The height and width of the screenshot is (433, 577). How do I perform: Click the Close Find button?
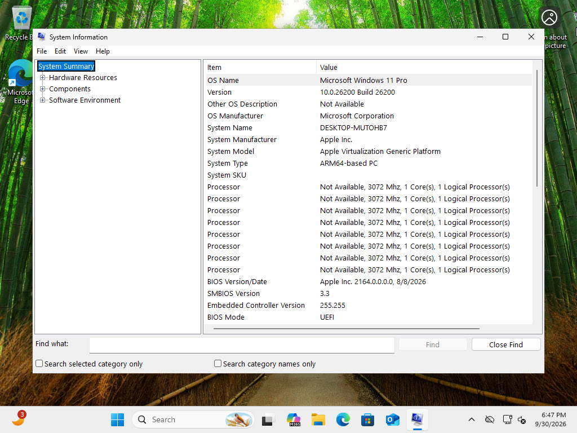click(x=506, y=344)
